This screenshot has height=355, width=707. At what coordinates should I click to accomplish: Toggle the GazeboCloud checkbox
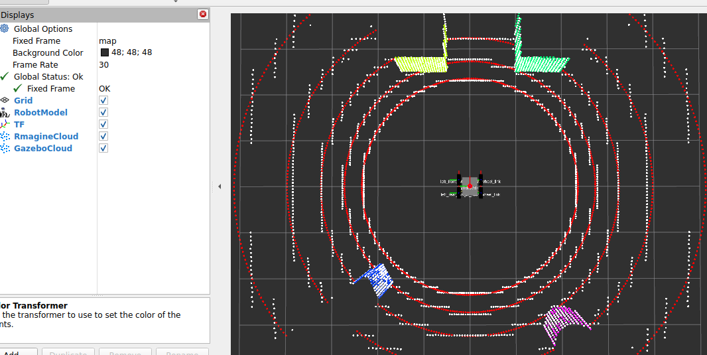pyautogui.click(x=103, y=148)
